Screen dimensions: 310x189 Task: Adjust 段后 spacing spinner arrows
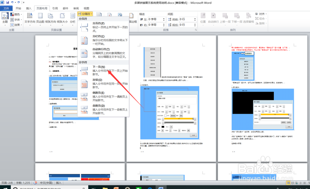click(195, 25)
